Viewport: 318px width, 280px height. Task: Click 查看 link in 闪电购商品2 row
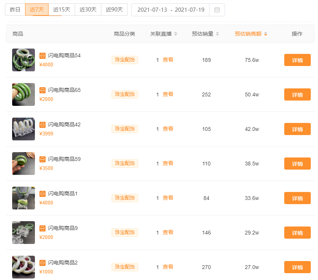click(x=168, y=267)
